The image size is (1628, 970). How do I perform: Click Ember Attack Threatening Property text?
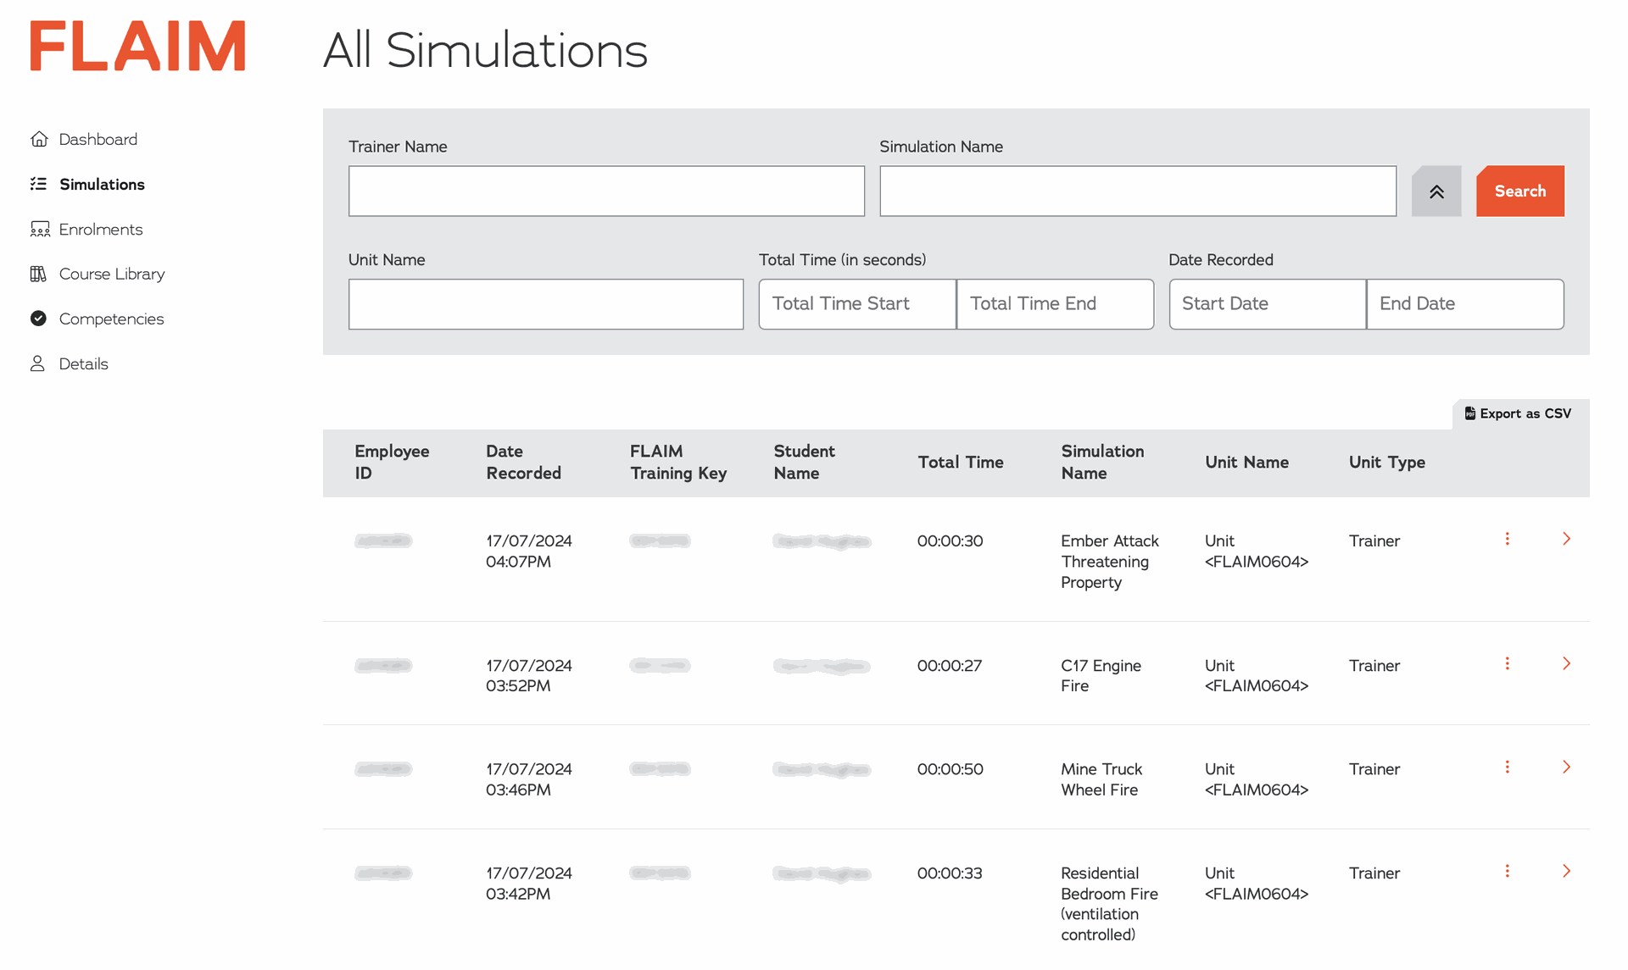pos(1110,562)
